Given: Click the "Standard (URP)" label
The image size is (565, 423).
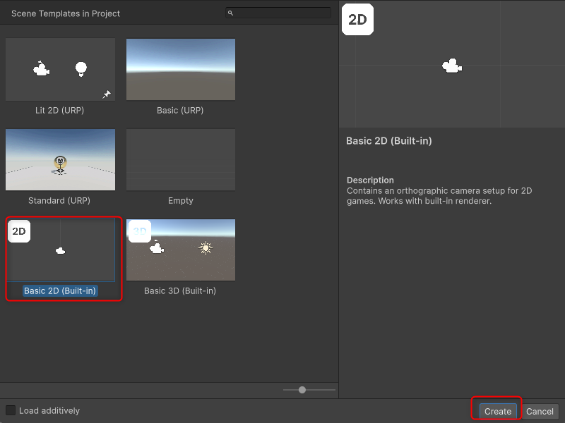Looking at the screenshot, I should point(59,201).
